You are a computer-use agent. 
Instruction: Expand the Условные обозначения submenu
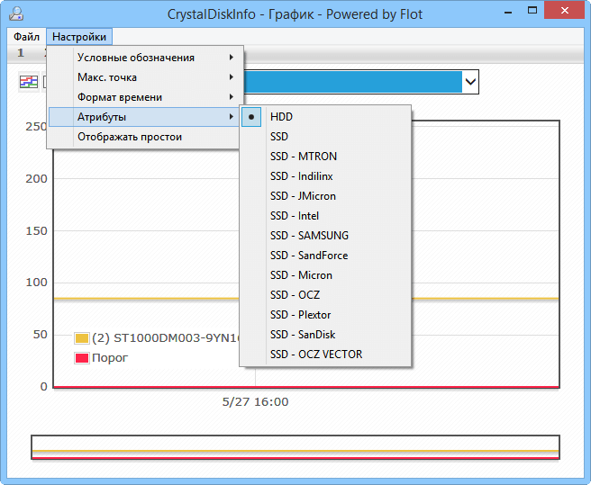145,58
